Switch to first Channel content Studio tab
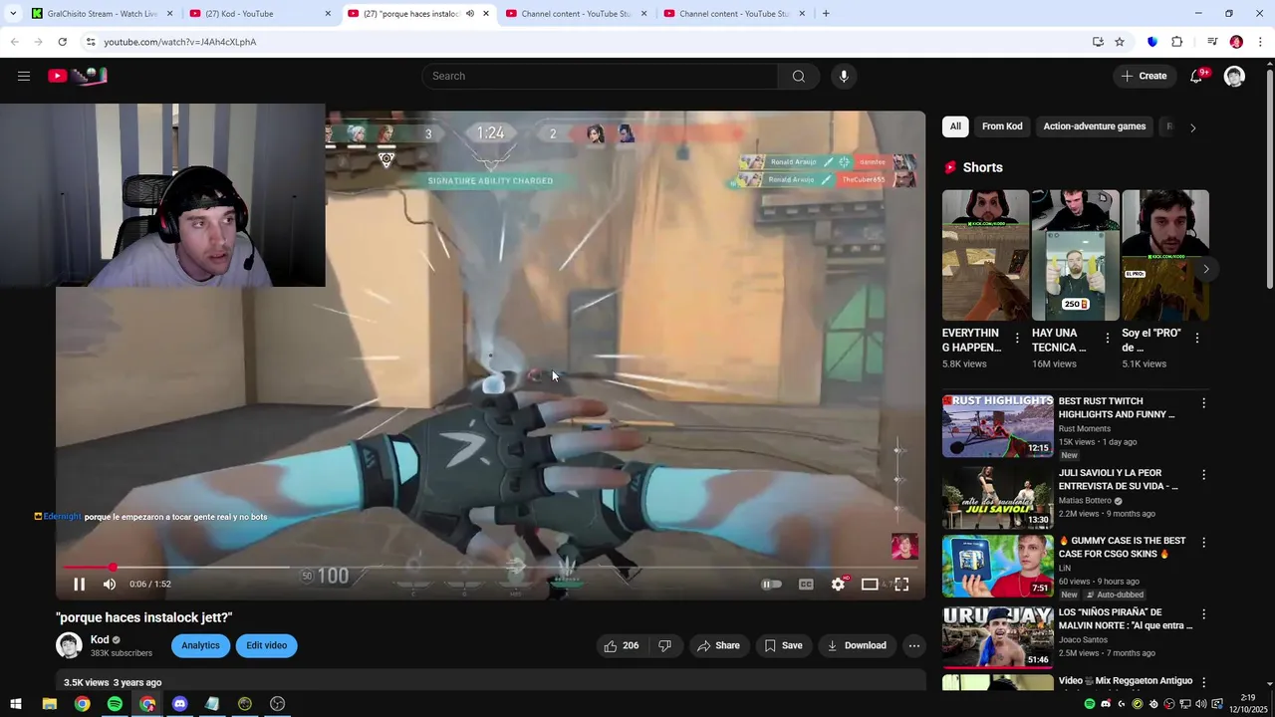The image size is (1275, 717). [x=576, y=14]
